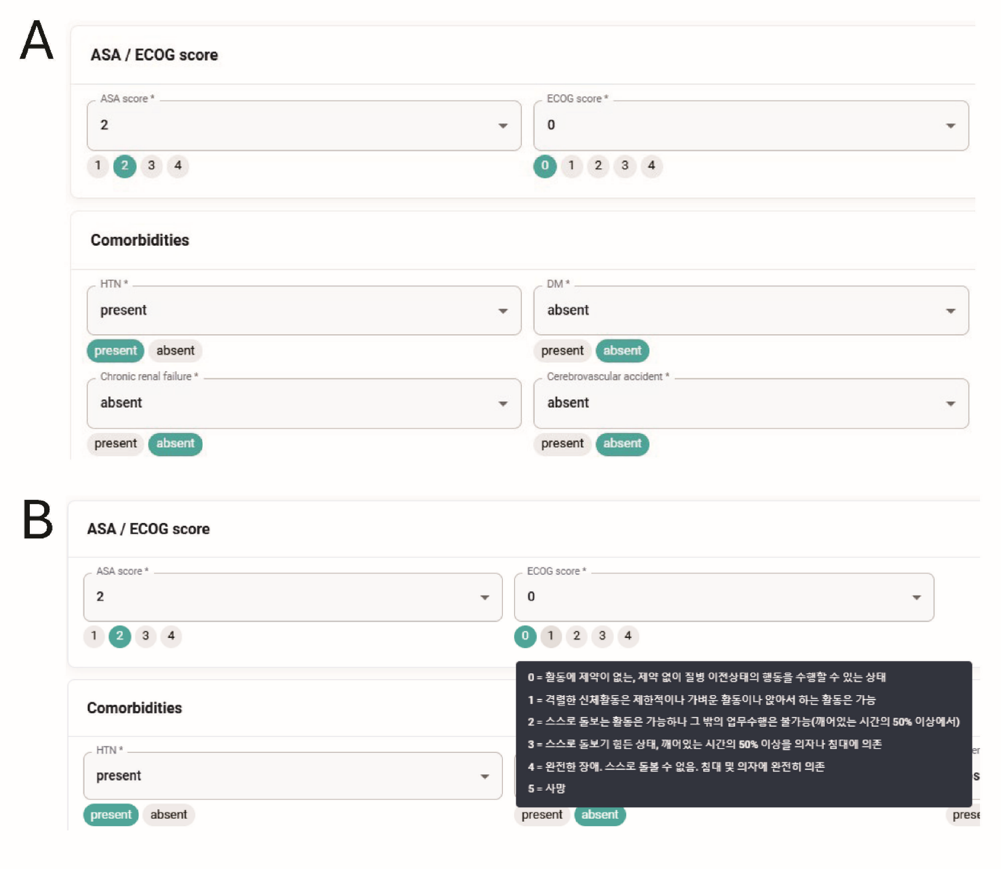
Task: Click ECOG score dropdown arrow in panel B
Action: [x=916, y=598]
